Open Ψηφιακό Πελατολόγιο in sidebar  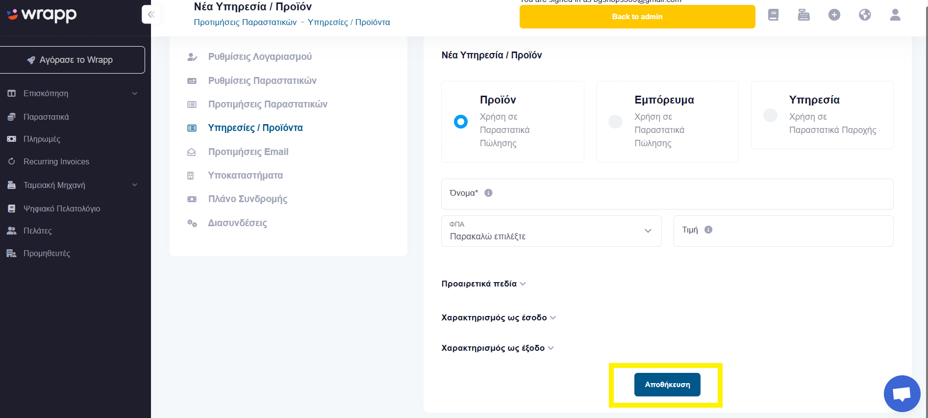click(x=62, y=209)
